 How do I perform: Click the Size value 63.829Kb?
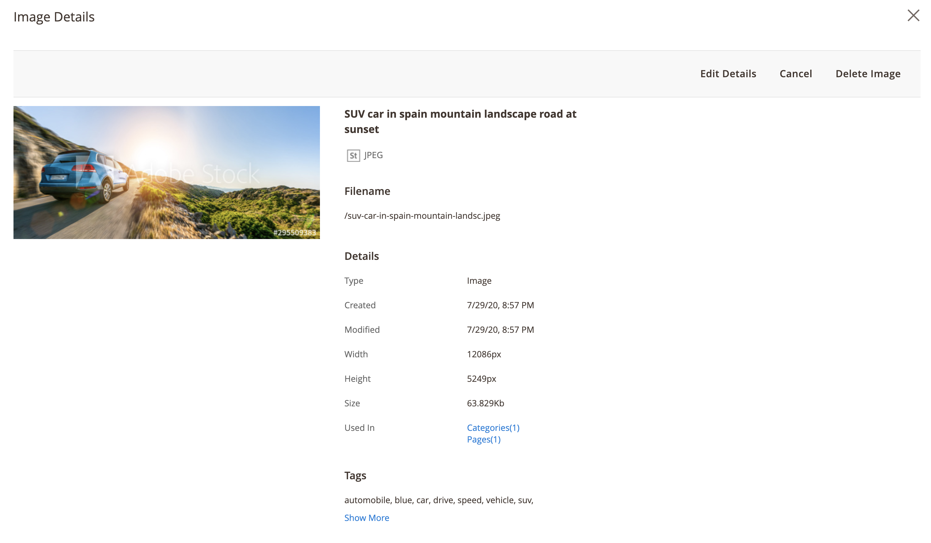[485, 403]
